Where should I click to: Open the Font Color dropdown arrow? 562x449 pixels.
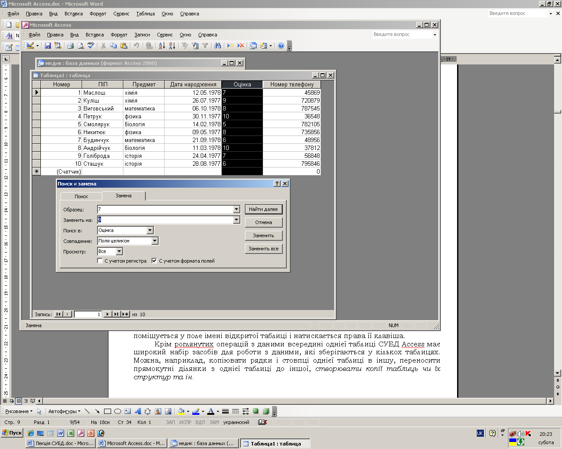(x=218, y=411)
